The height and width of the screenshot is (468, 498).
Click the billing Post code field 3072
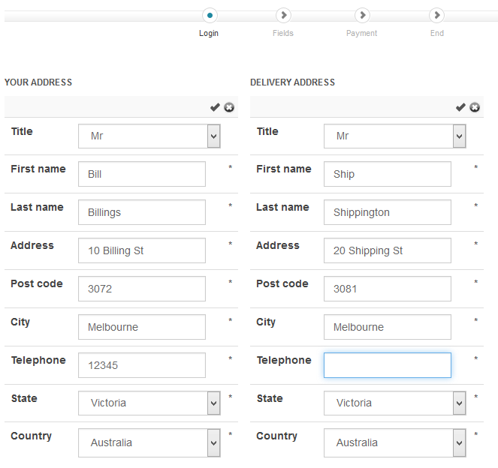(x=141, y=289)
